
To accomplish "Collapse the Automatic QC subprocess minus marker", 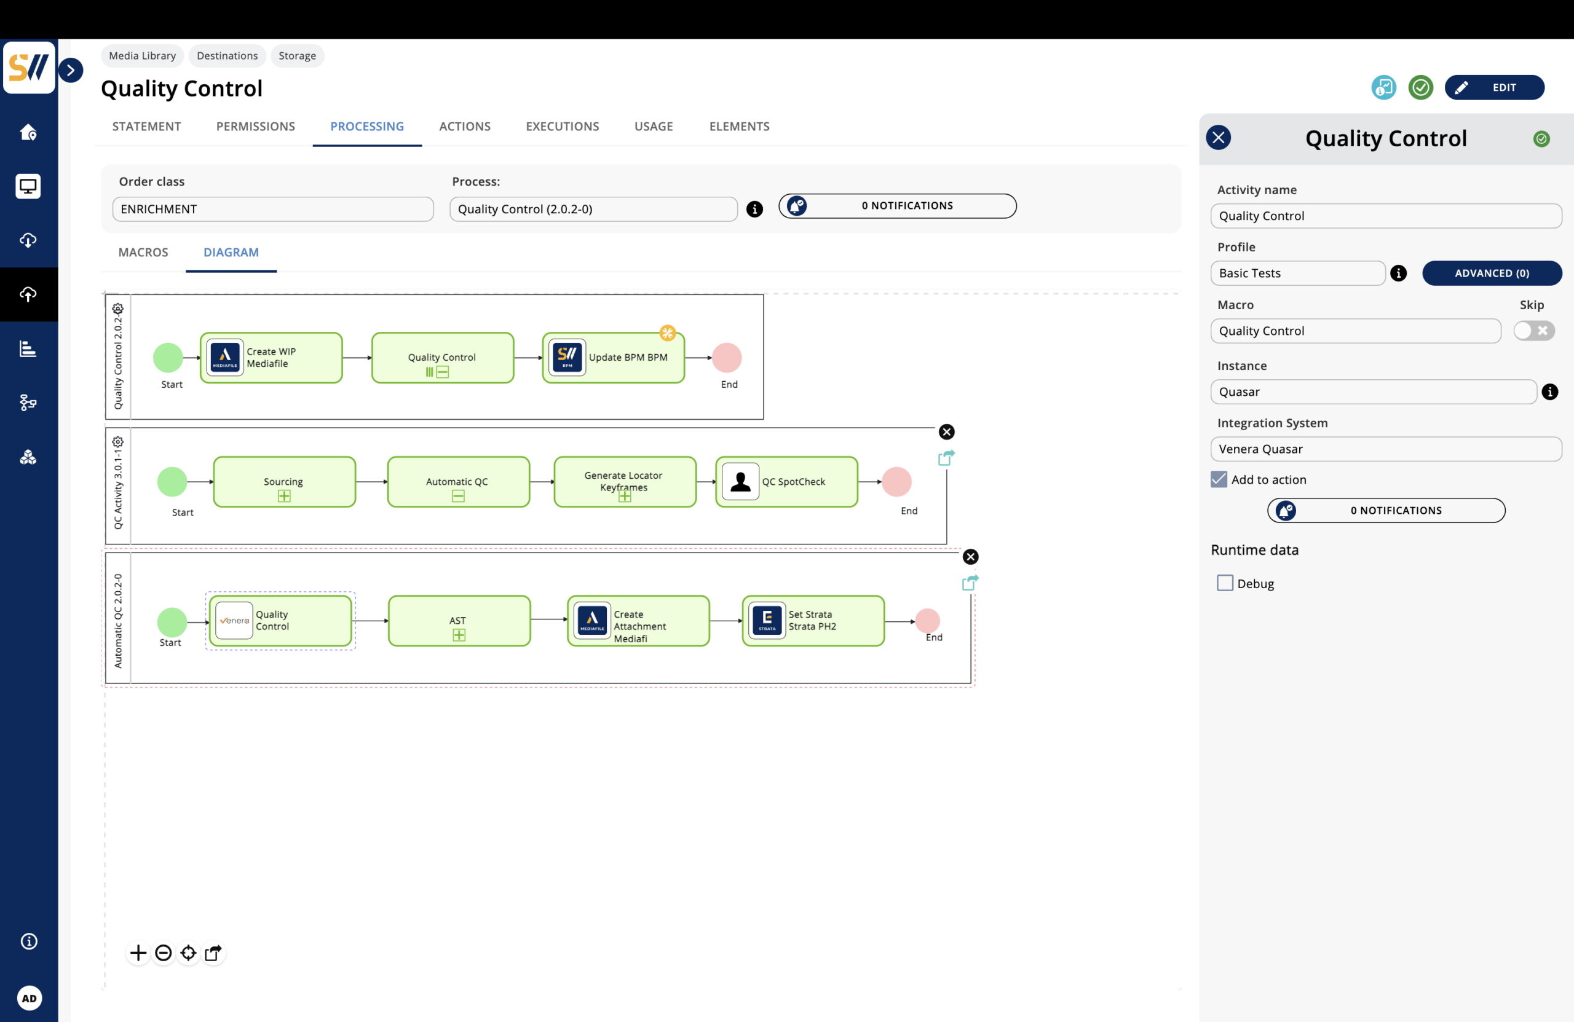I will click(457, 497).
